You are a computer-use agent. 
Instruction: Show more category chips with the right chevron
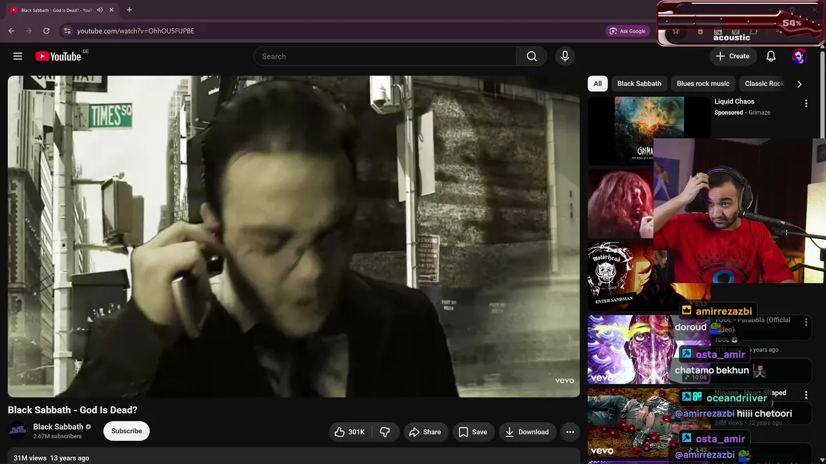coord(799,84)
